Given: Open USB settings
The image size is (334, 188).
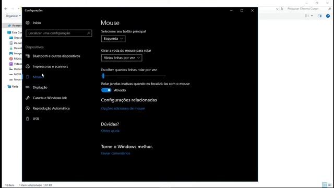Looking at the screenshot, I should click(x=36, y=119).
